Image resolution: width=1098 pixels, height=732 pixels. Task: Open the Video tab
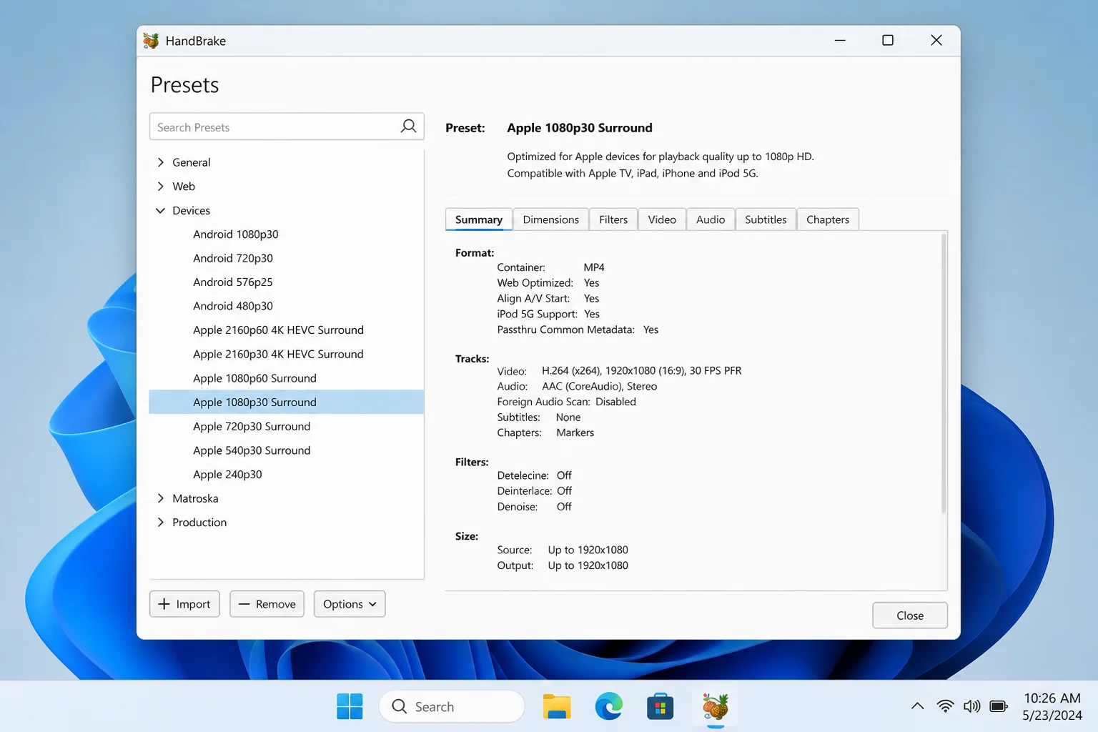pyautogui.click(x=662, y=219)
